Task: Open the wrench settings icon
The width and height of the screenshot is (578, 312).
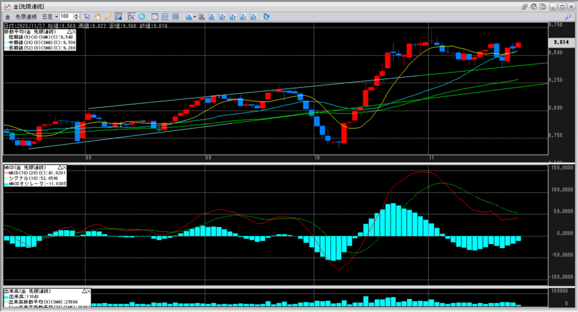Action: coord(568,16)
